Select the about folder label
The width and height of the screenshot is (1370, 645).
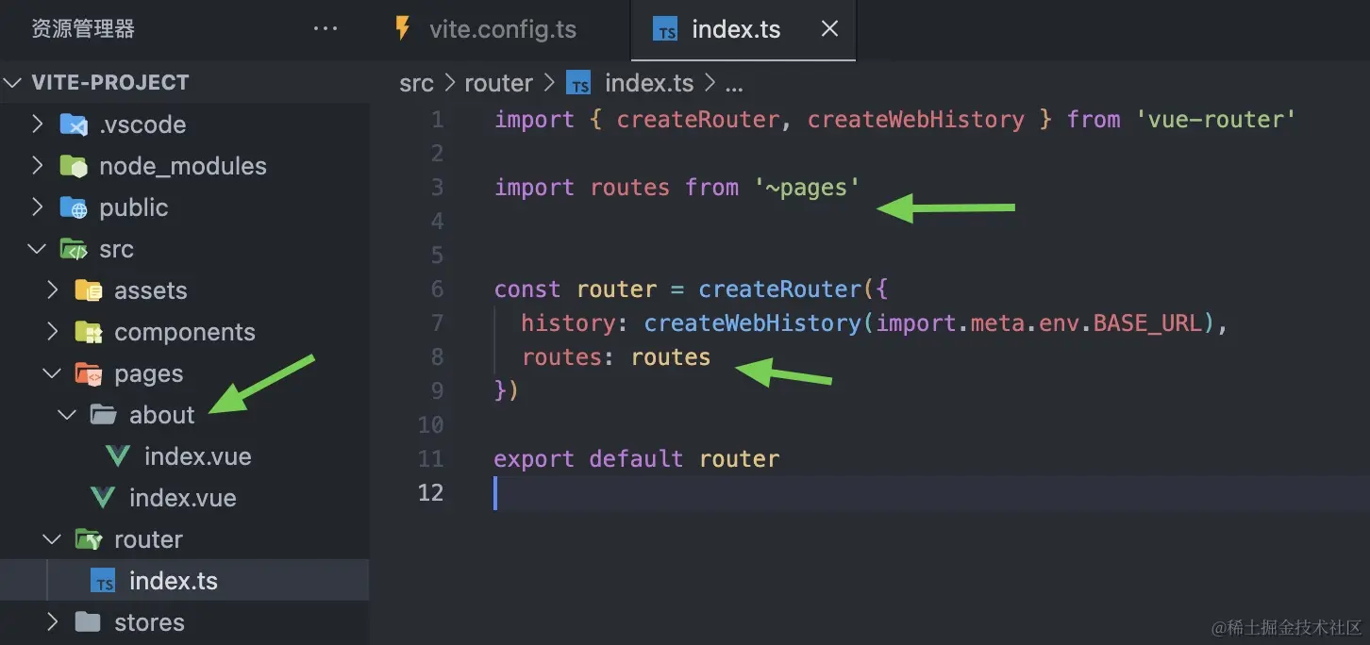pyautogui.click(x=162, y=415)
